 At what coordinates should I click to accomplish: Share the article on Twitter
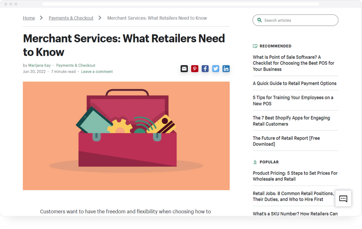click(x=216, y=68)
